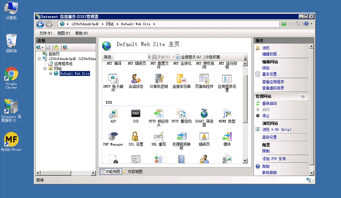341x198 pixels.
Task: Collapse the 管理网站 section chevron
Action: [303, 96]
